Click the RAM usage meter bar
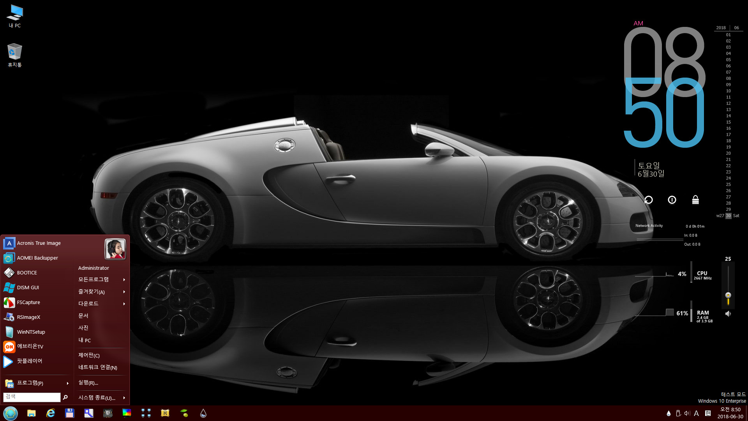The width and height of the screenshot is (748, 421). 691,311
